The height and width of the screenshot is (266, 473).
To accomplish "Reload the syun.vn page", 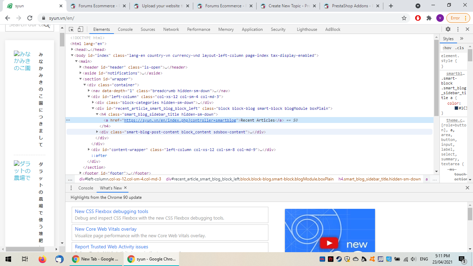I will click(x=30, y=18).
